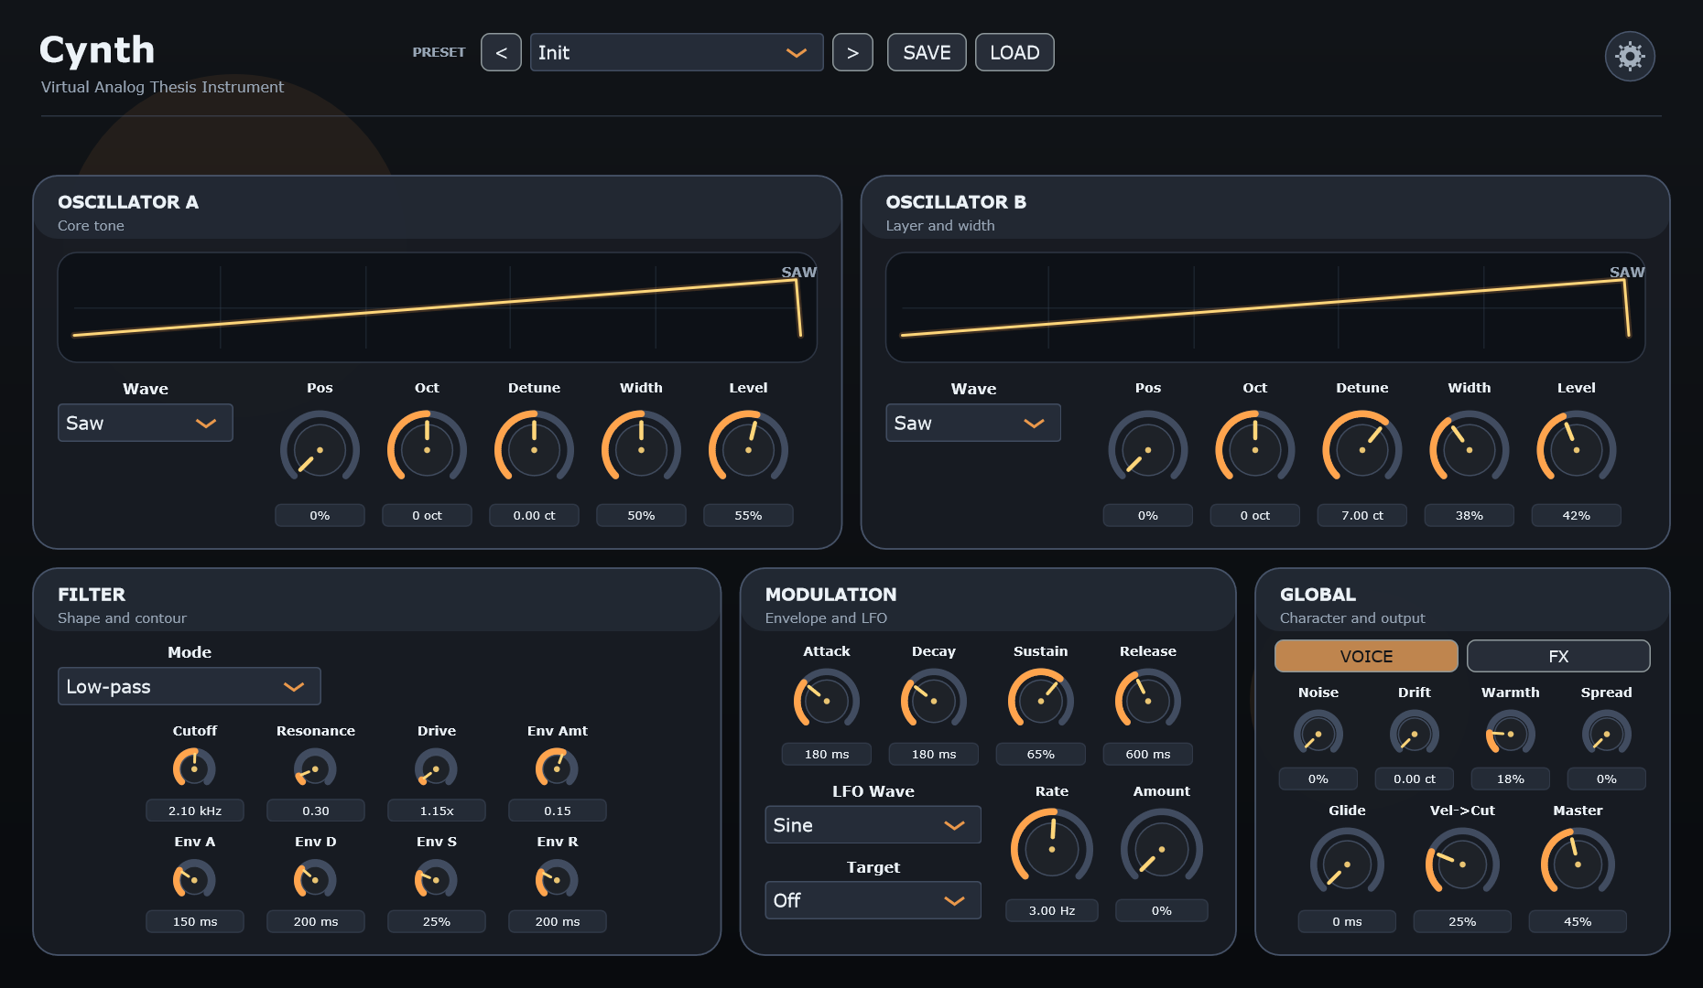Click the 1.15x Drive value field
Screen dimensions: 1703x988
(x=436, y=811)
